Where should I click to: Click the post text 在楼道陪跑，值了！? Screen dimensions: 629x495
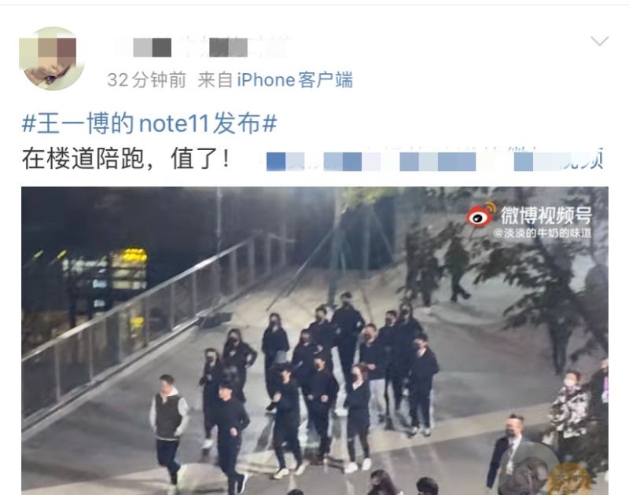(x=127, y=159)
